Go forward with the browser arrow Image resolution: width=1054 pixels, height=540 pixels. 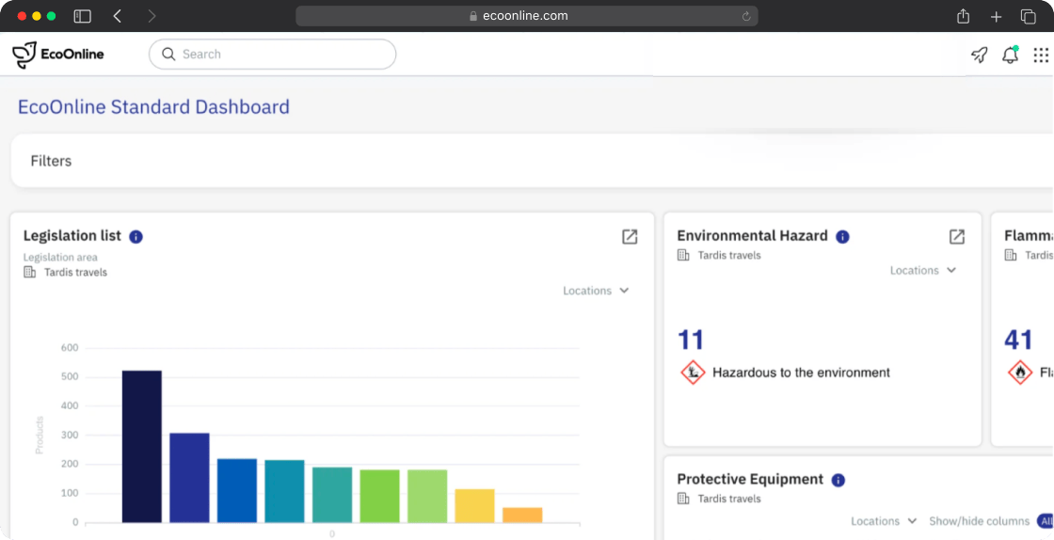(x=152, y=16)
